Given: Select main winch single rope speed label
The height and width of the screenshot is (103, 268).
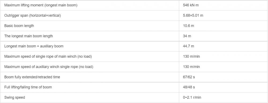Looking at the screenshot, I should point(48,56).
